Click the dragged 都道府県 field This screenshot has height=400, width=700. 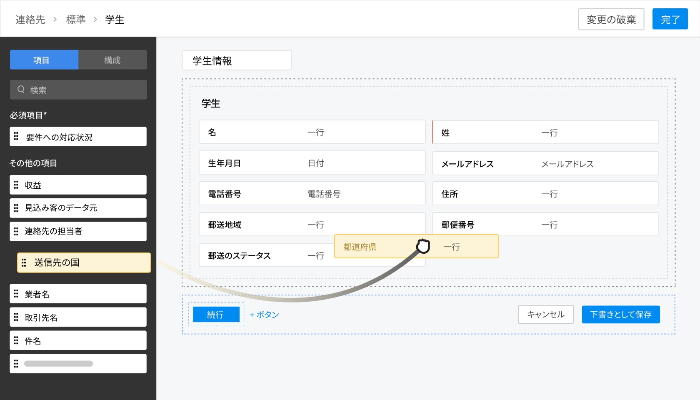tap(416, 246)
